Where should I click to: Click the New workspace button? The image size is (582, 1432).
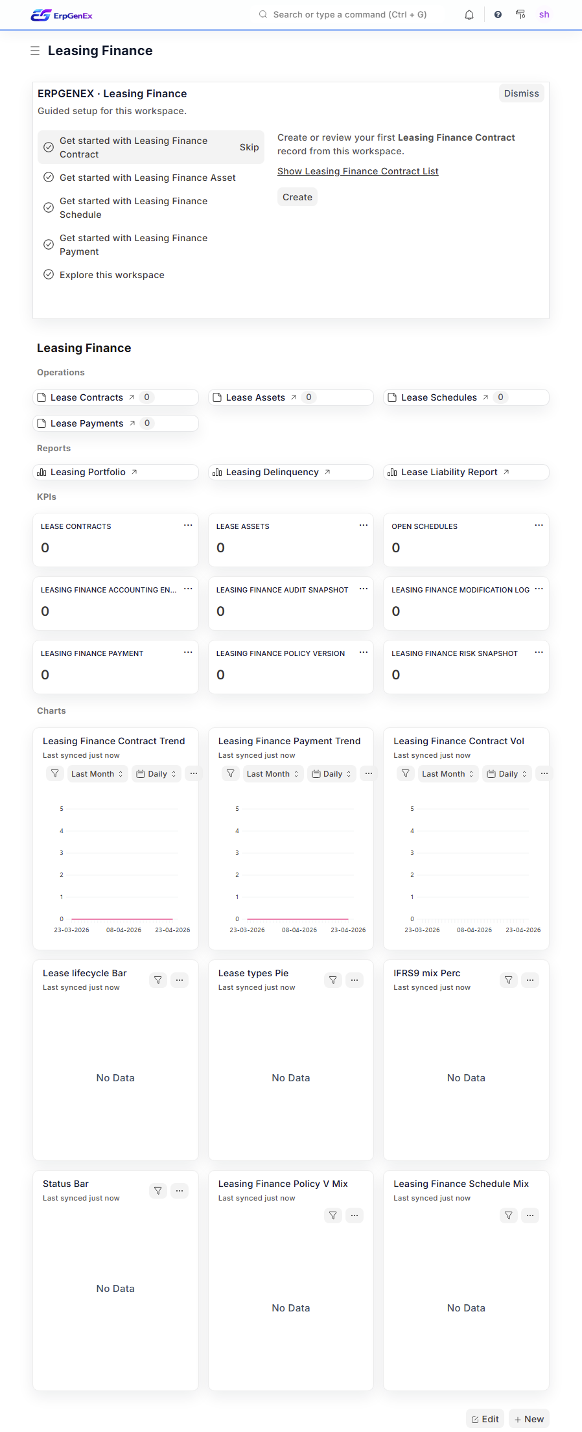point(530,1419)
